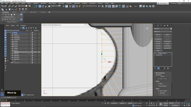
Task: Collapse the FFD Parameters rollout
Action: 155,73
